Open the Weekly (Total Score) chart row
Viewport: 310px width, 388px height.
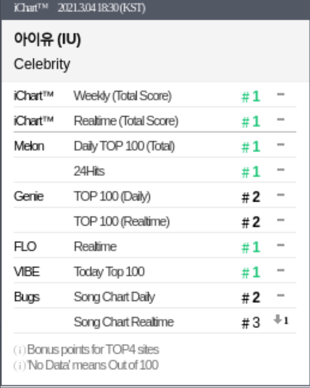pyautogui.click(x=155, y=95)
